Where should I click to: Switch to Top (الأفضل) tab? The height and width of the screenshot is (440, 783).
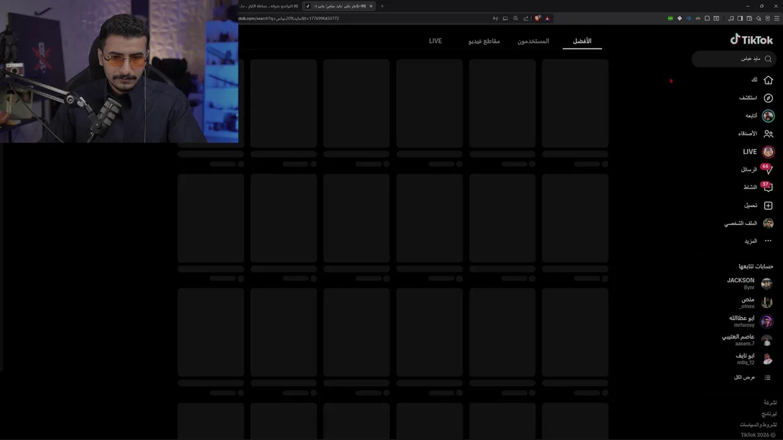pos(582,41)
